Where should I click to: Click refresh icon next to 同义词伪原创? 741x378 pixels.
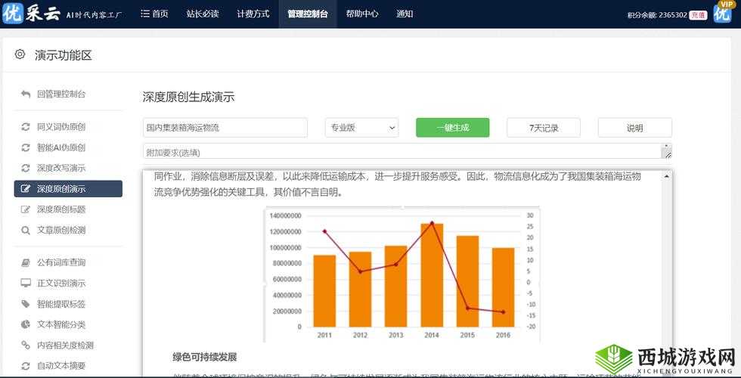point(26,127)
